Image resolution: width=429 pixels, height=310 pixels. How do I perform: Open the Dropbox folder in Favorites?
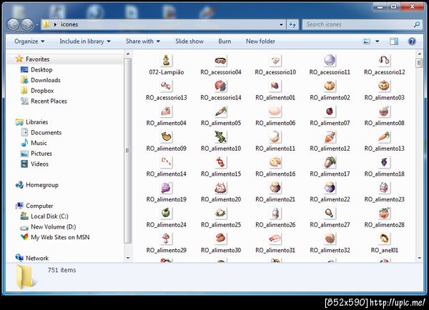coord(42,91)
